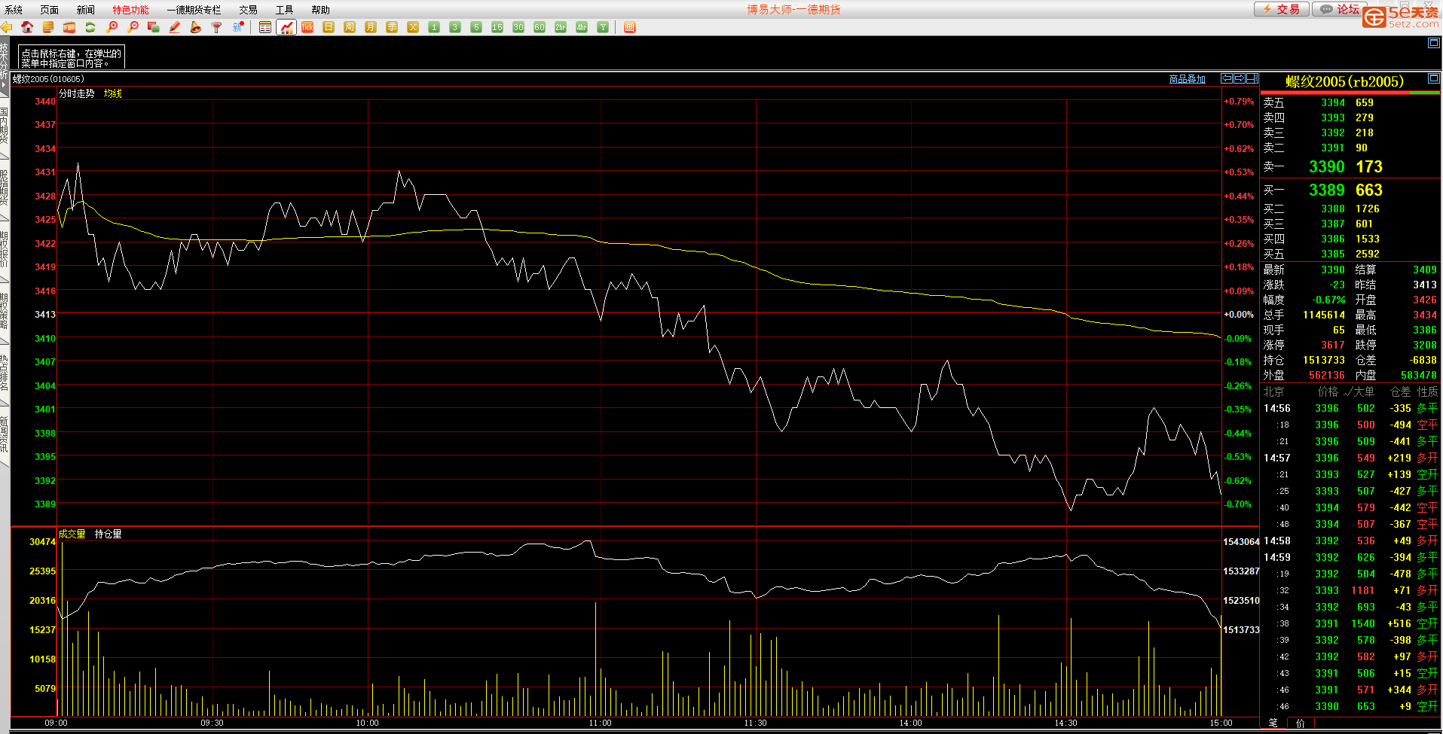This screenshot has height=734, width=1443.
Task: Switch to the daily (日) K-line period
Action: pyautogui.click(x=329, y=27)
